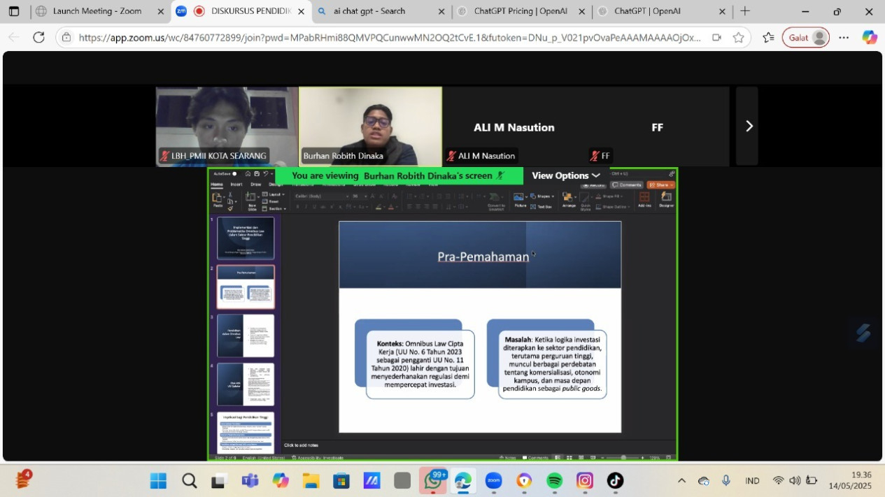Show hidden system tray icons chevron
This screenshot has height=497, width=885.
point(681,481)
